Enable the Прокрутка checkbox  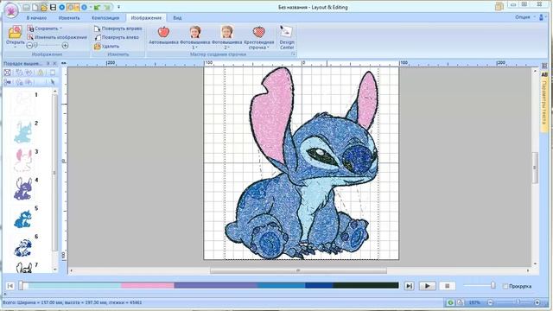505,286
